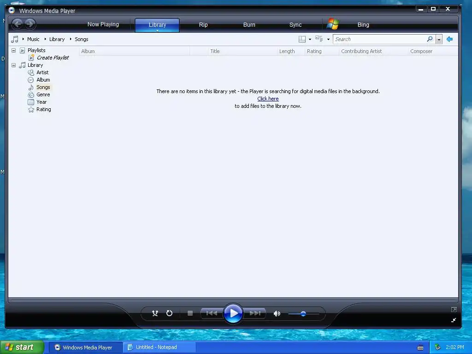Viewport: 472px width, 354px height.
Task: Select the Library tab
Action: pyautogui.click(x=157, y=25)
